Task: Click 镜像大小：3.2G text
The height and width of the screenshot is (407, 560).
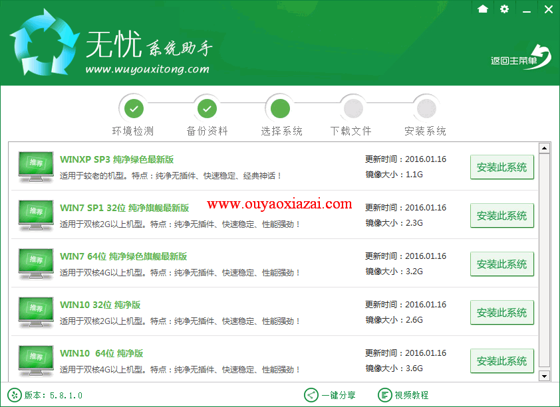Action: (394, 271)
